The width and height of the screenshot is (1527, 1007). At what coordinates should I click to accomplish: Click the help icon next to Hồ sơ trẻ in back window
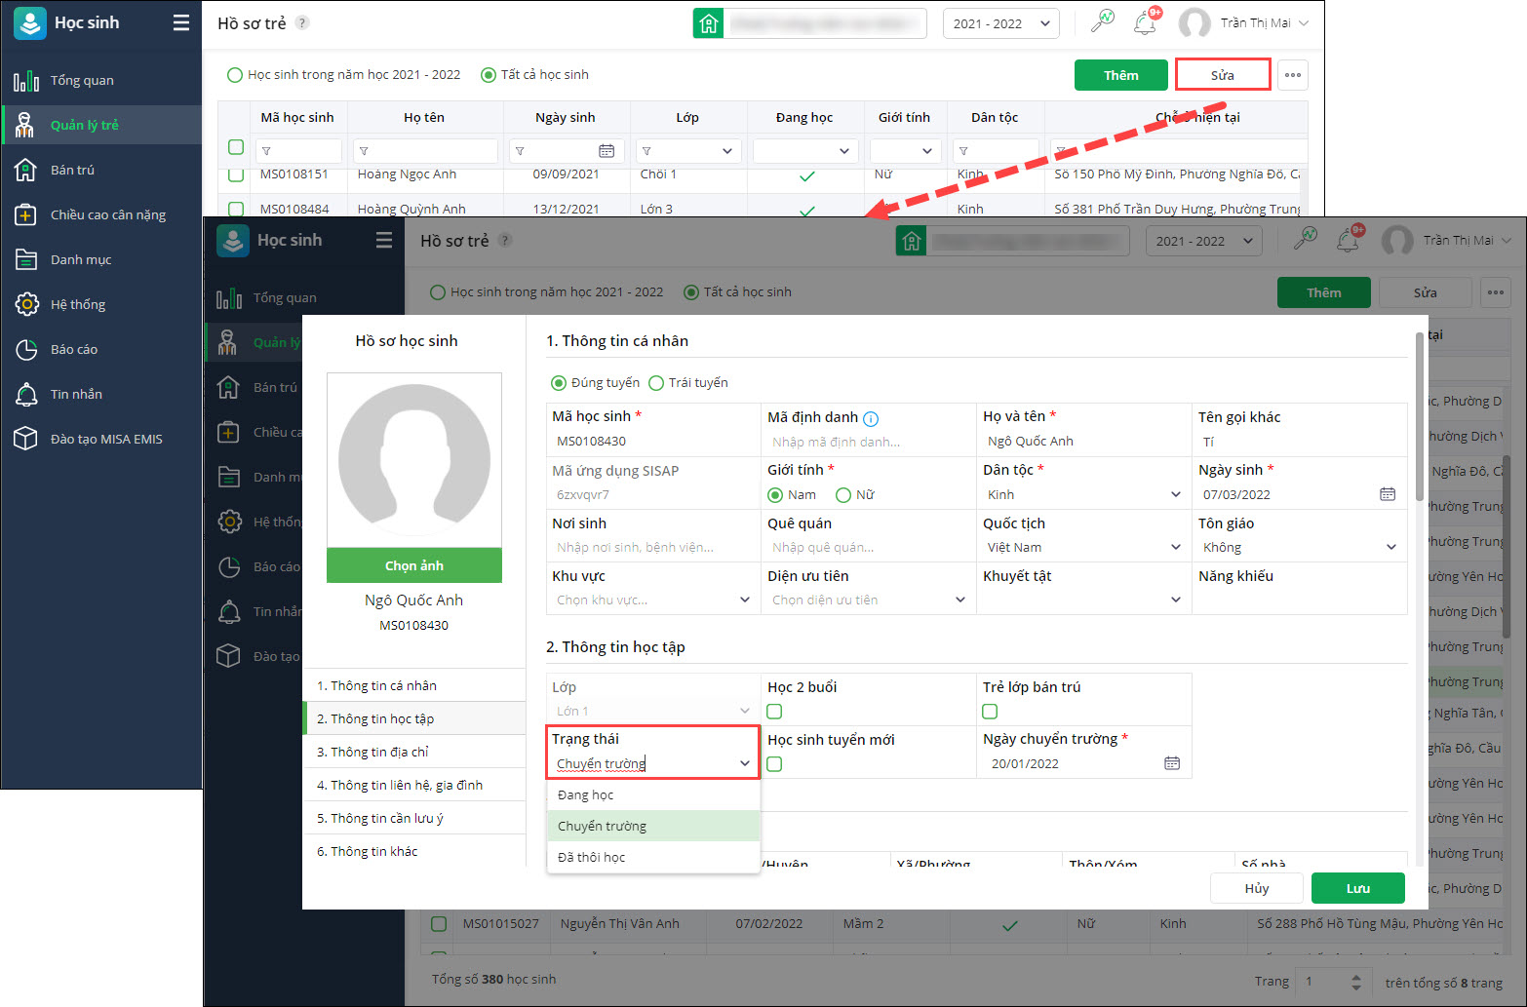click(302, 22)
